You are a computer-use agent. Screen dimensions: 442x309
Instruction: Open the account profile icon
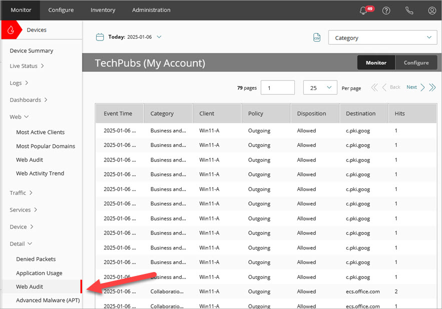(x=431, y=10)
